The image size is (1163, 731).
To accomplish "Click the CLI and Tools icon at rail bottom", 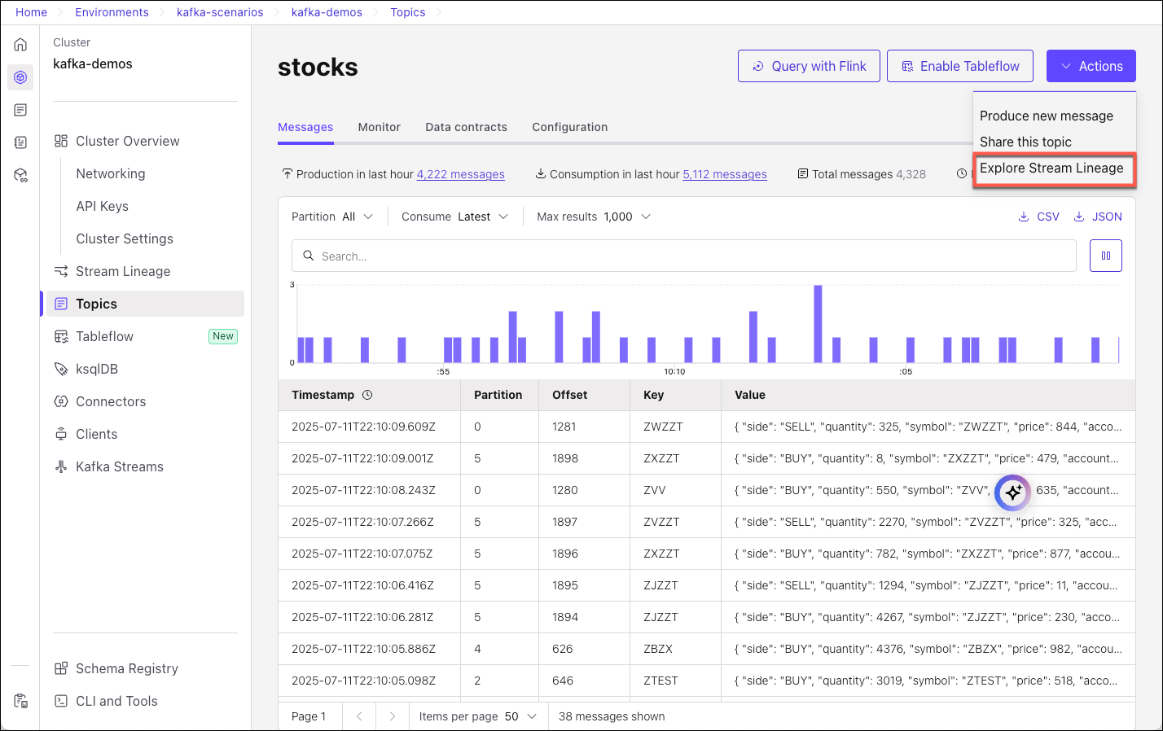I will [20, 700].
